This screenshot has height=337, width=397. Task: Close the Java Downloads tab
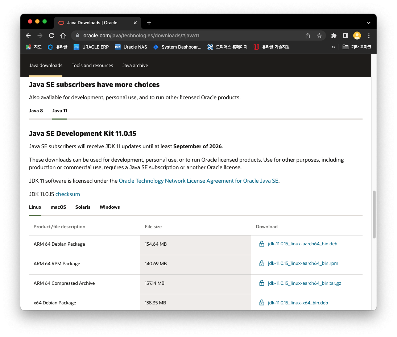[x=135, y=23]
